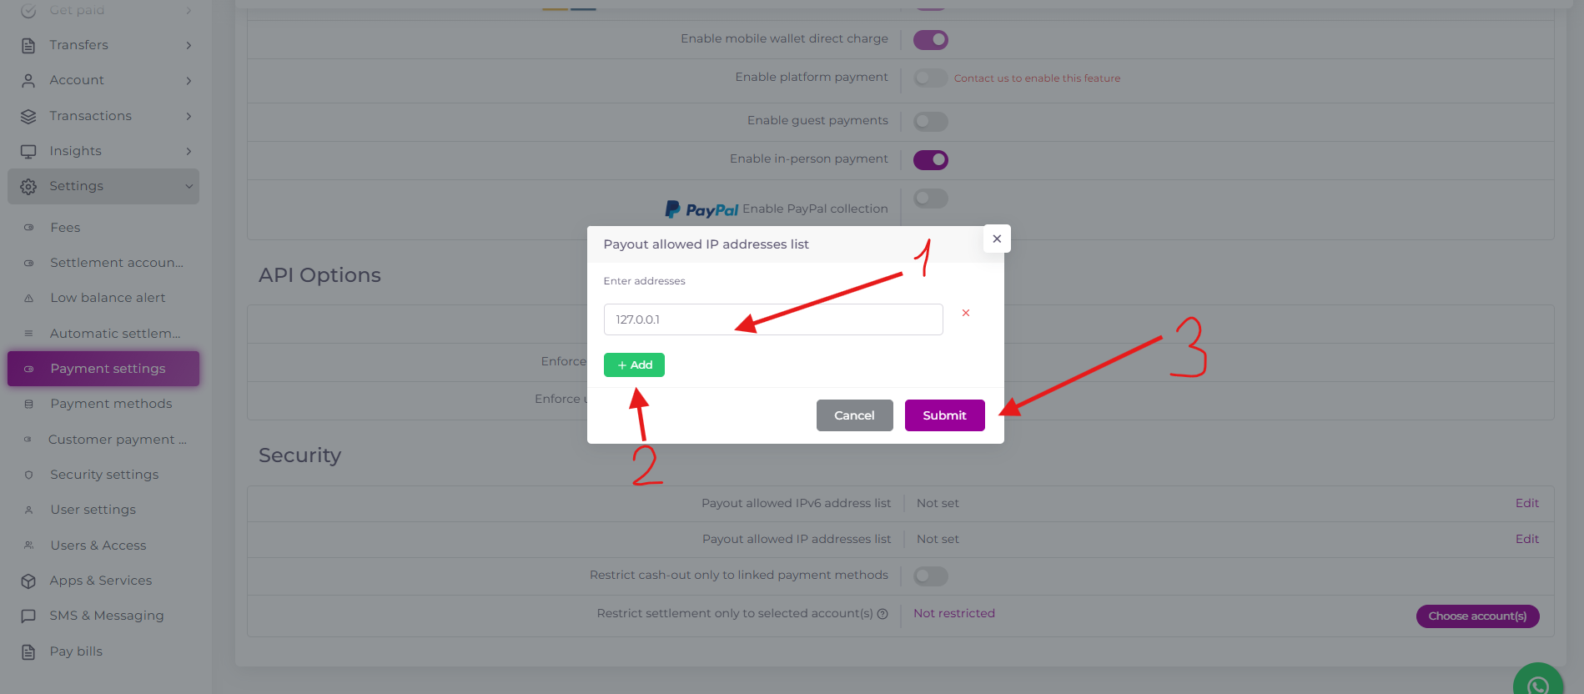
Task: Focus the IP address input field
Action: [x=773, y=319]
